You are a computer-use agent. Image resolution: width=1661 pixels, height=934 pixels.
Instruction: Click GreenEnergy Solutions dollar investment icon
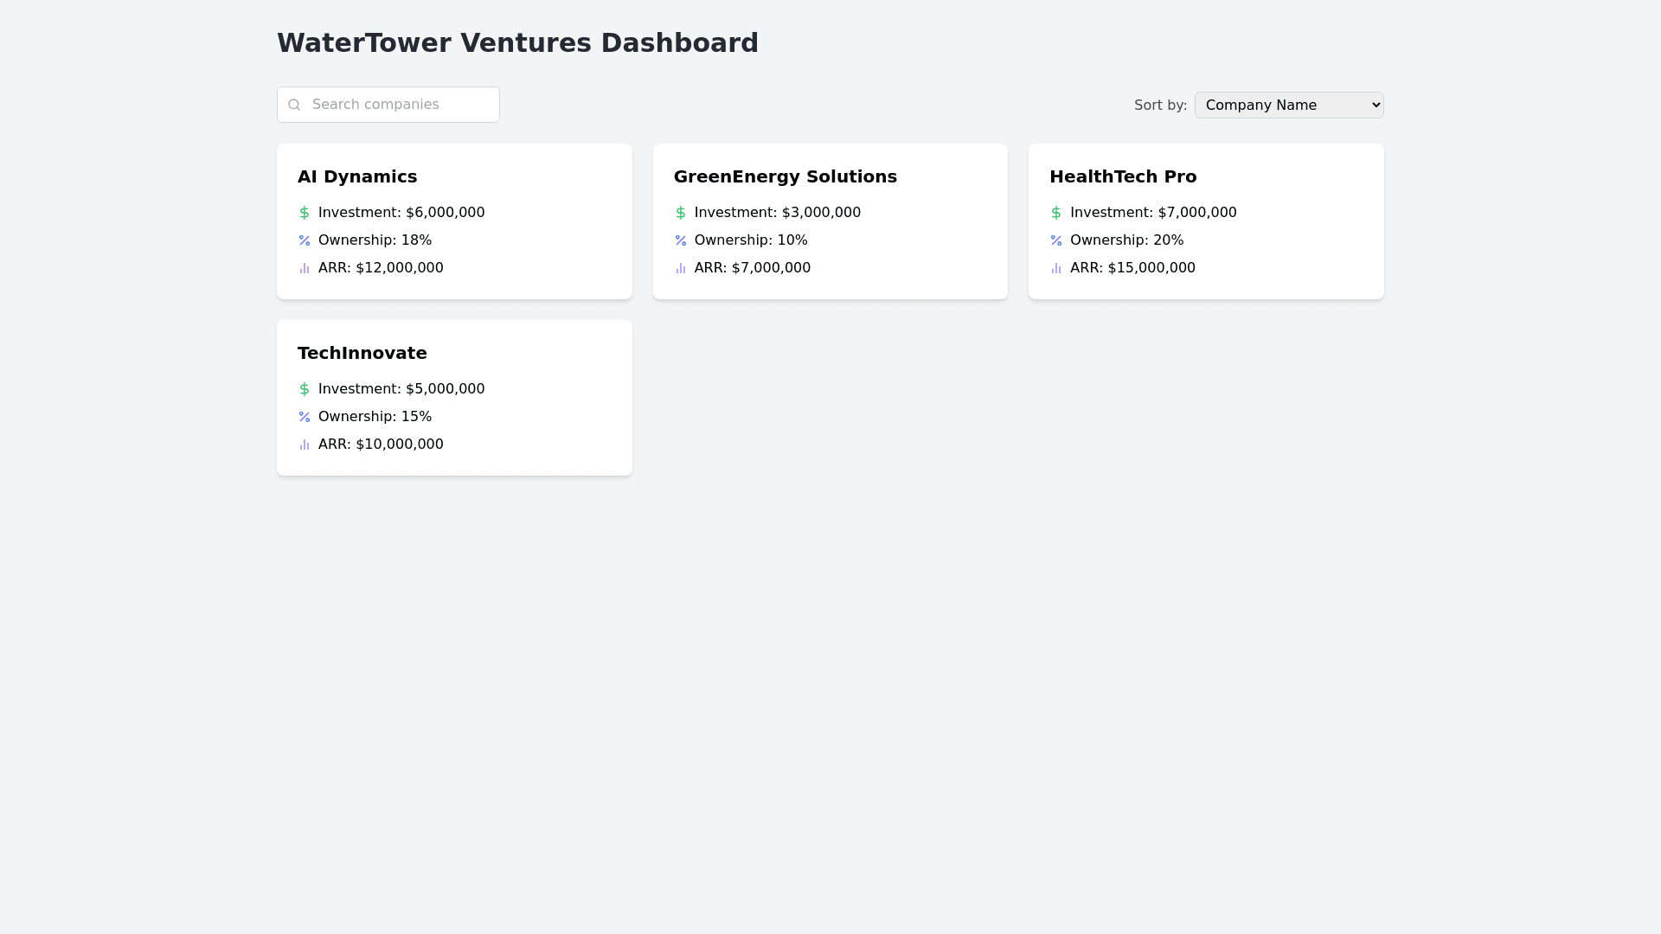pos(681,213)
